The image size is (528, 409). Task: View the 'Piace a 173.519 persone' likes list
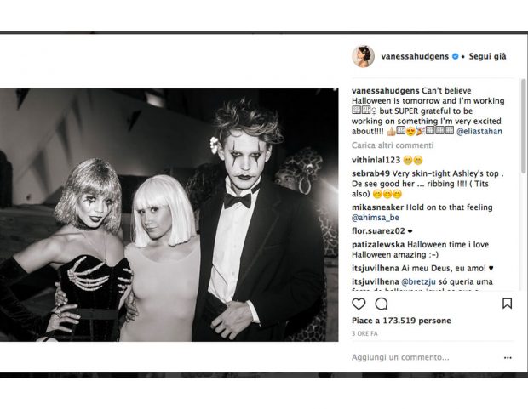[x=401, y=321]
